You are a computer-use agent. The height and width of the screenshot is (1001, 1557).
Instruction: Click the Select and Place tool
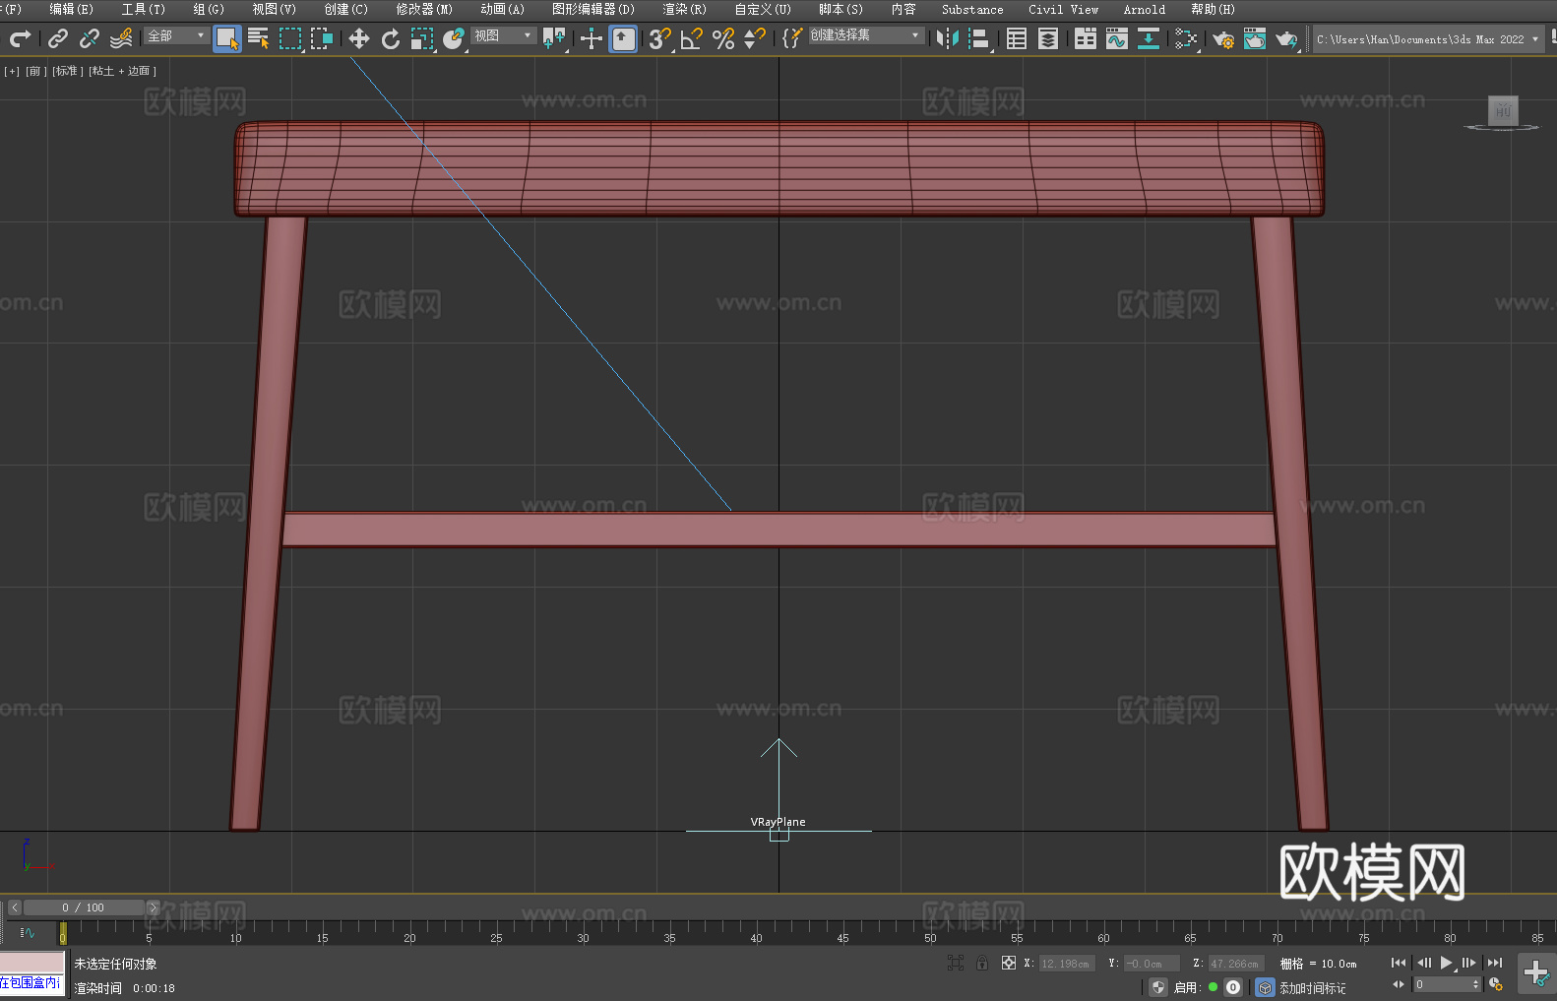[x=454, y=38]
